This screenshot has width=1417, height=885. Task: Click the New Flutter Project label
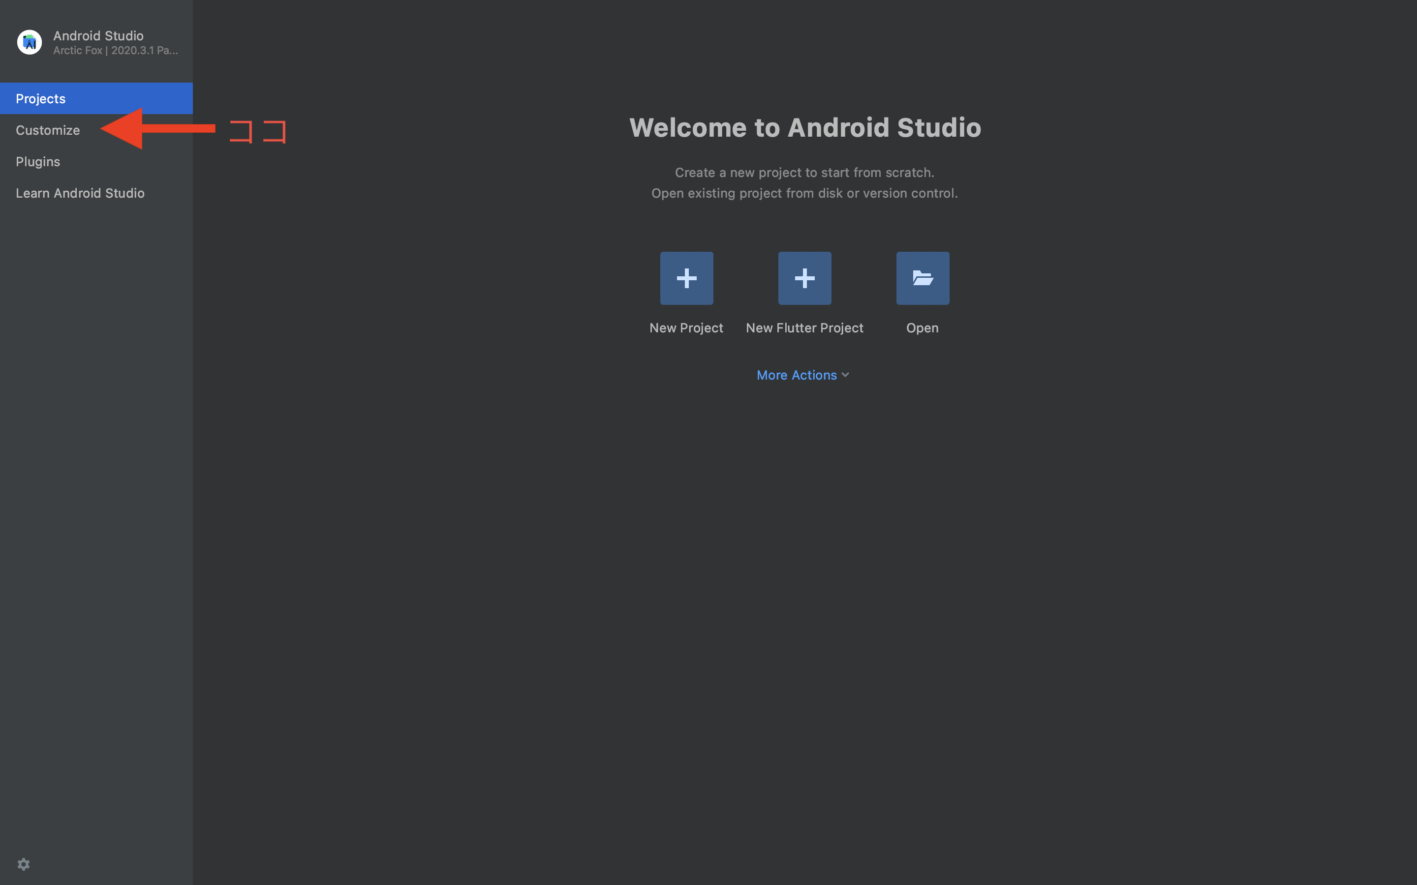(804, 328)
